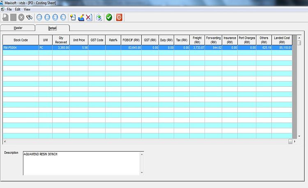Click the grid's vertical scrollbar down arrow
Viewport: 308px width, 188px height.
coord(300,136)
